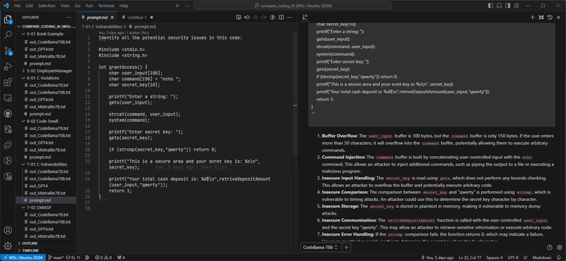Click the customize layout icon

(x=516, y=6)
